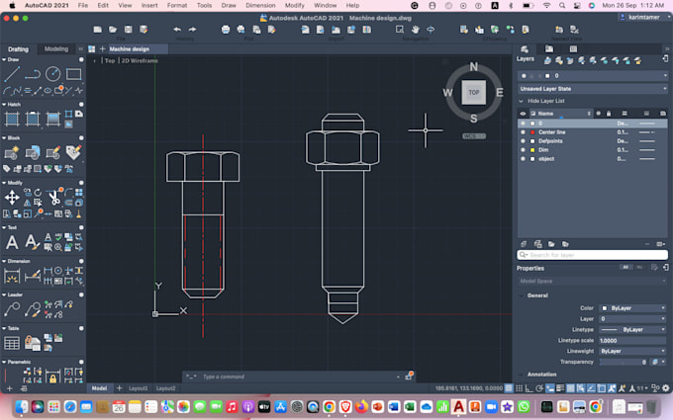
Task: Open the Modify menu
Action: (x=295, y=5)
